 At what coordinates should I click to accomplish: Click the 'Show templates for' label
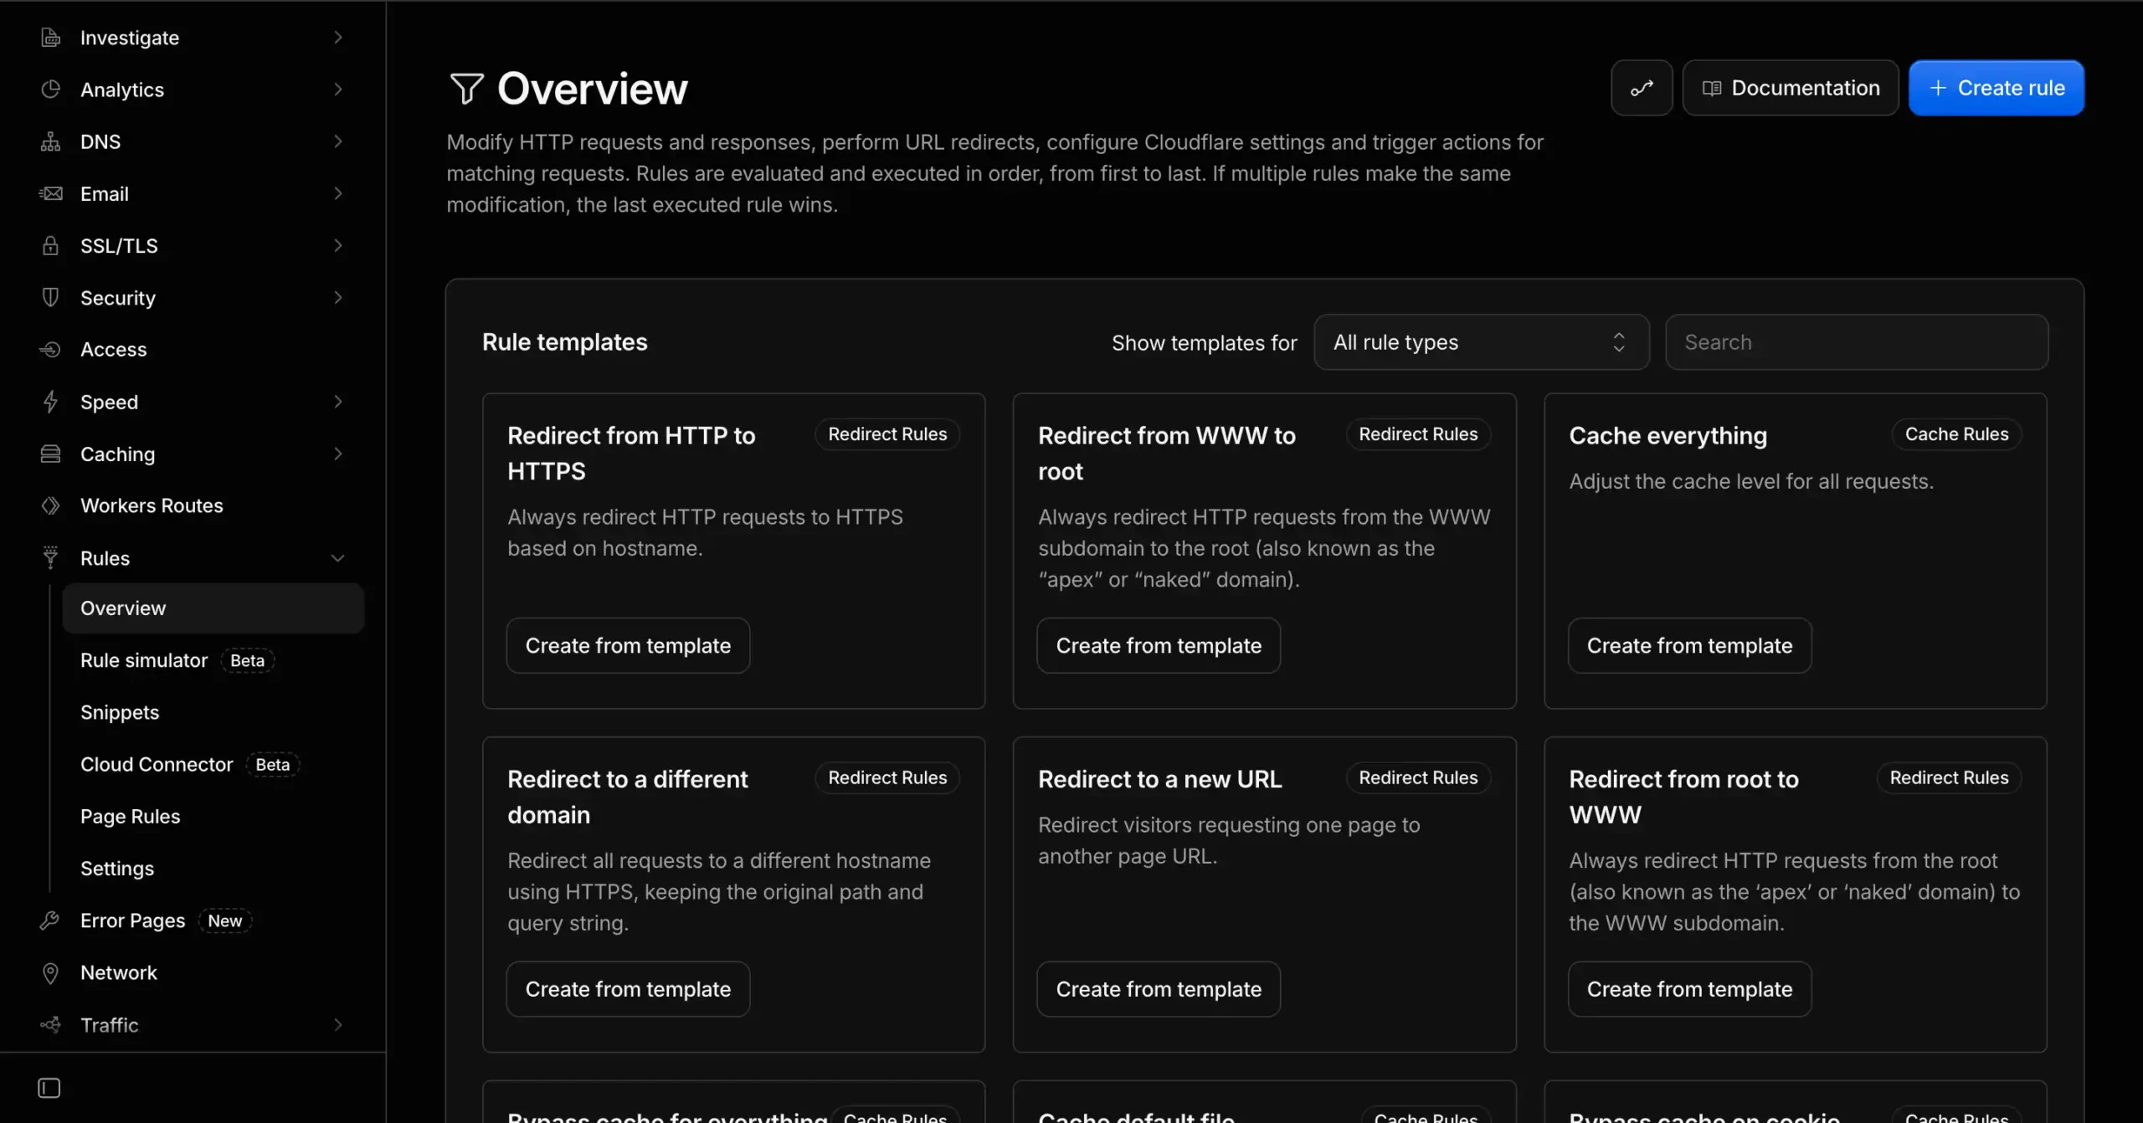coord(1204,343)
